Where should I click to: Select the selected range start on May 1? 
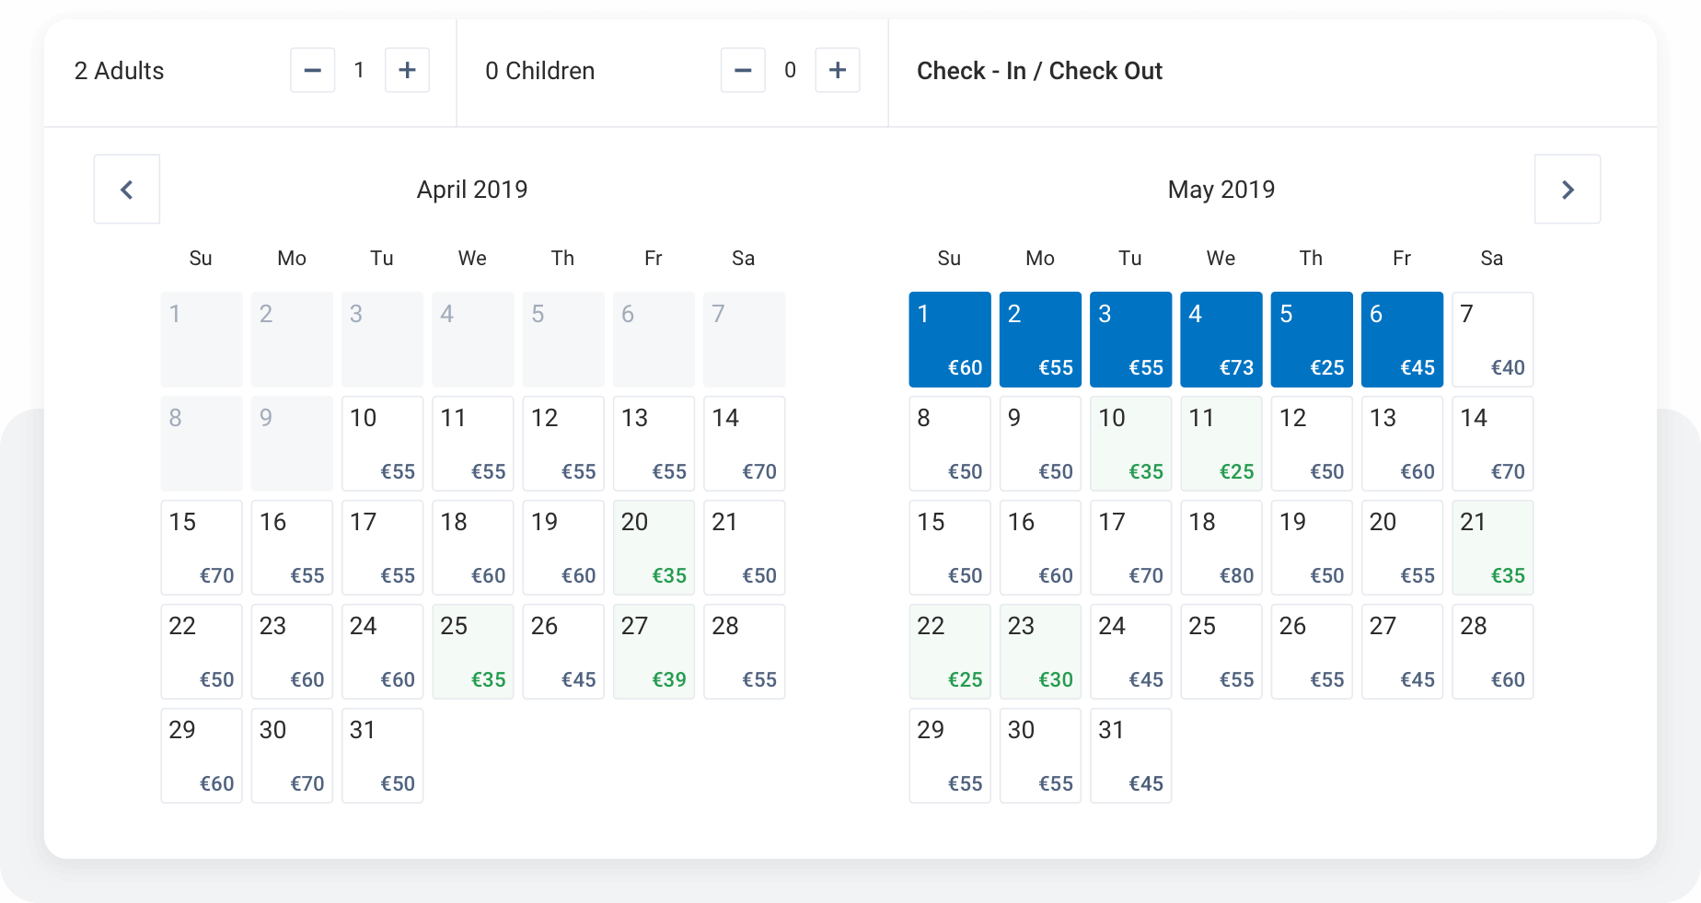pyautogui.click(x=949, y=339)
